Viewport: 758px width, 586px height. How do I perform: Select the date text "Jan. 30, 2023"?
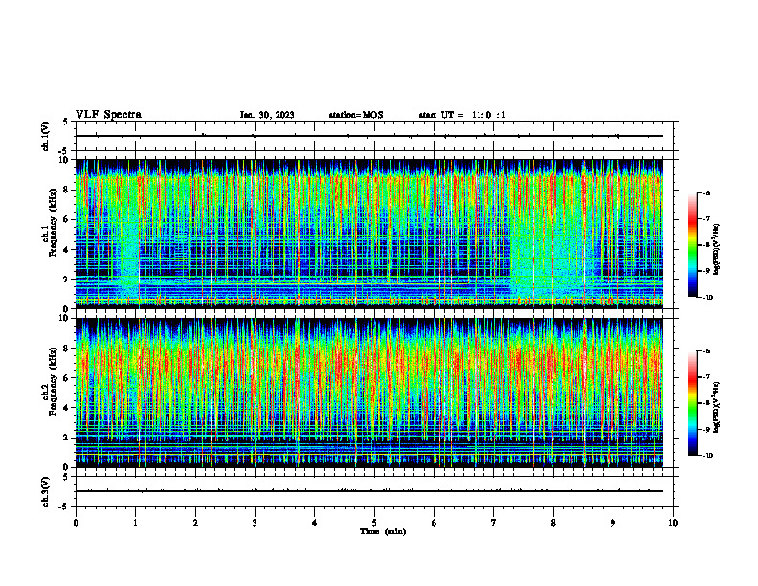[267, 115]
